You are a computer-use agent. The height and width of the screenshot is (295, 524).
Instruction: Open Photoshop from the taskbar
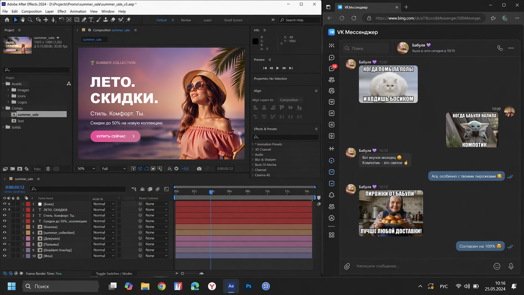(249, 286)
